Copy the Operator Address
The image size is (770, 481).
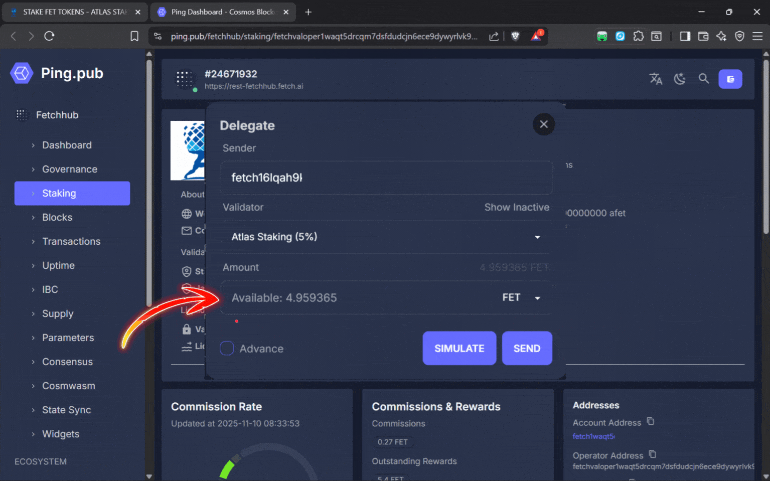pos(652,454)
